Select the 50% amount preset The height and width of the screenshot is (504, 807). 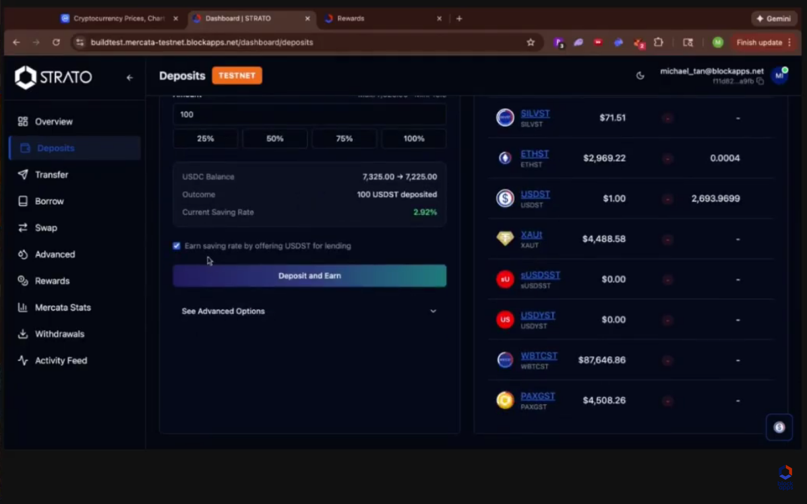275,139
